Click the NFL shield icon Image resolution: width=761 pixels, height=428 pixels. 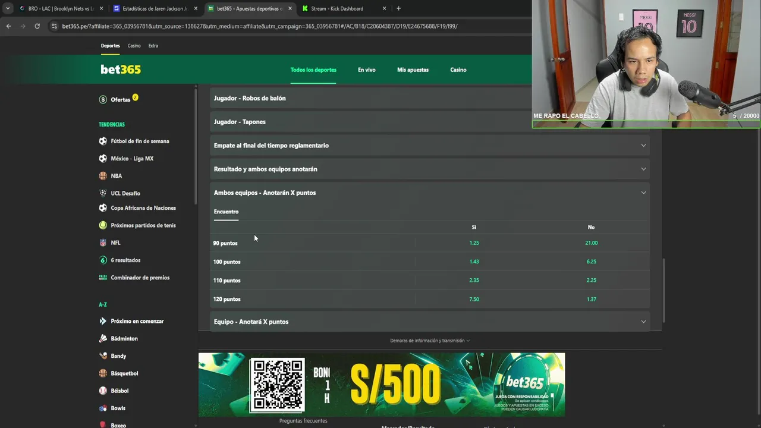[x=103, y=243]
